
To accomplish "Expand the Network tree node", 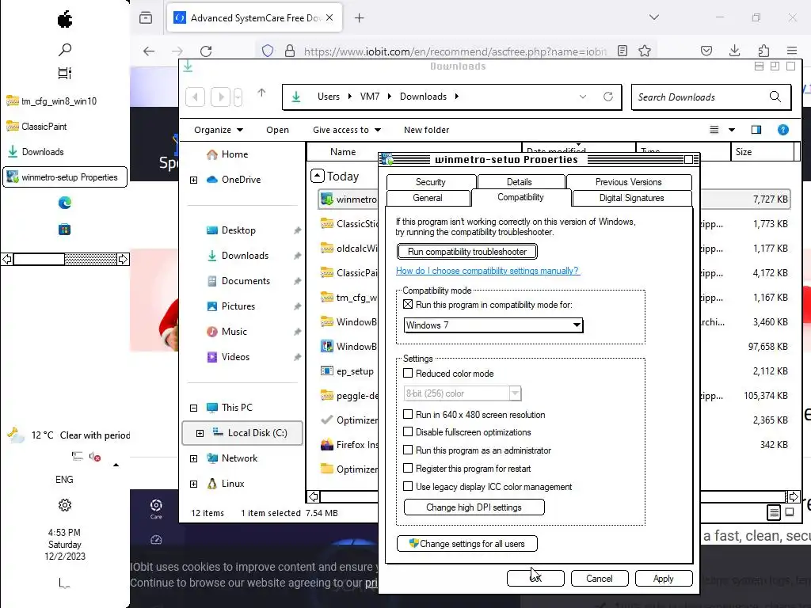I will (x=193, y=458).
